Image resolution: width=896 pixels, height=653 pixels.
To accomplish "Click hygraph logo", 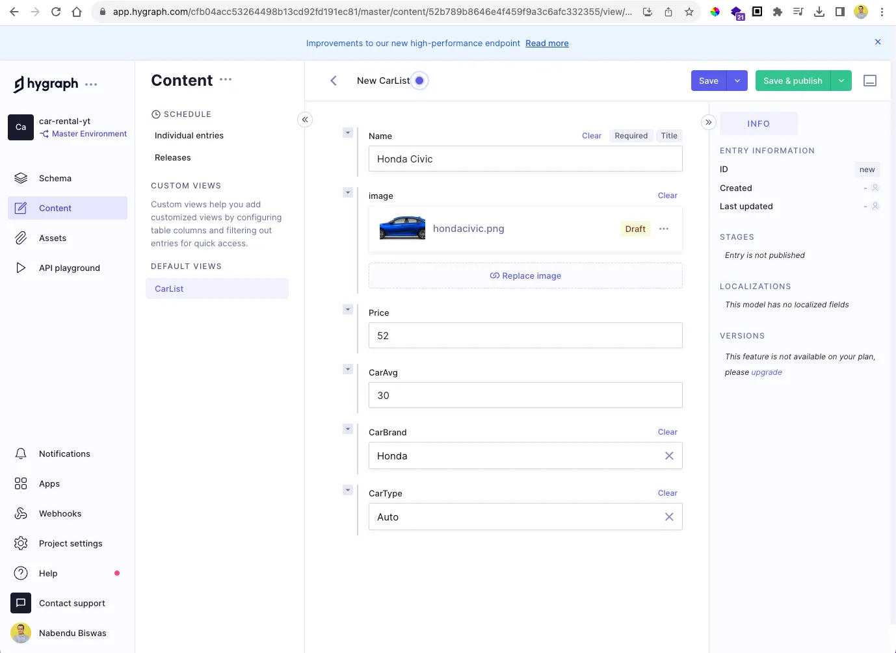I will pyautogui.click(x=46, y=84).
